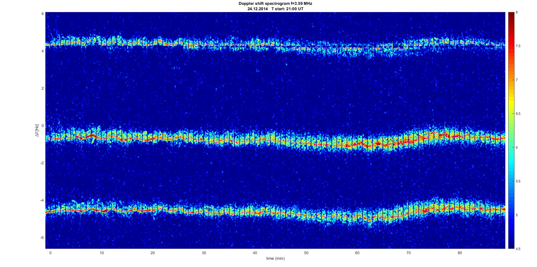This screenshot has width=537, height=267.
Task: Click colorbar tick label '5.5'
Action: [518, 181]
